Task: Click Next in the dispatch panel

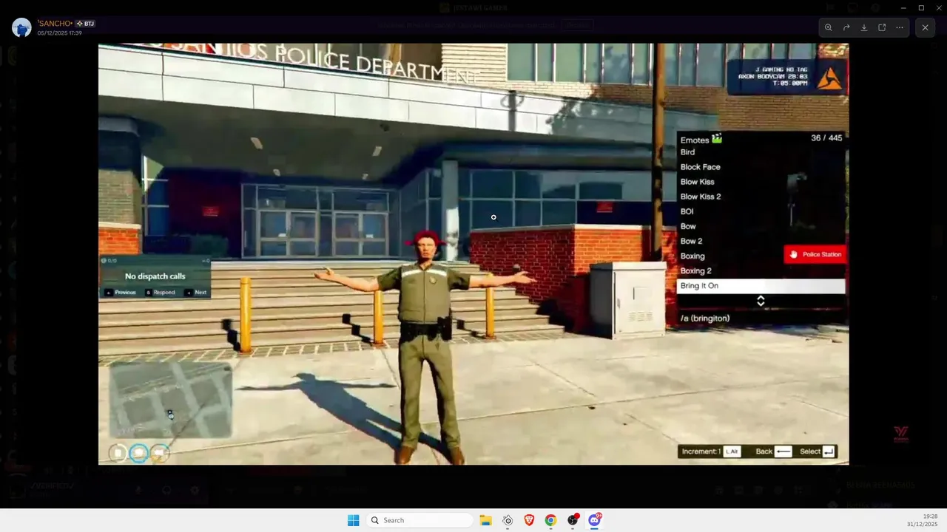Action: (196, 293)
